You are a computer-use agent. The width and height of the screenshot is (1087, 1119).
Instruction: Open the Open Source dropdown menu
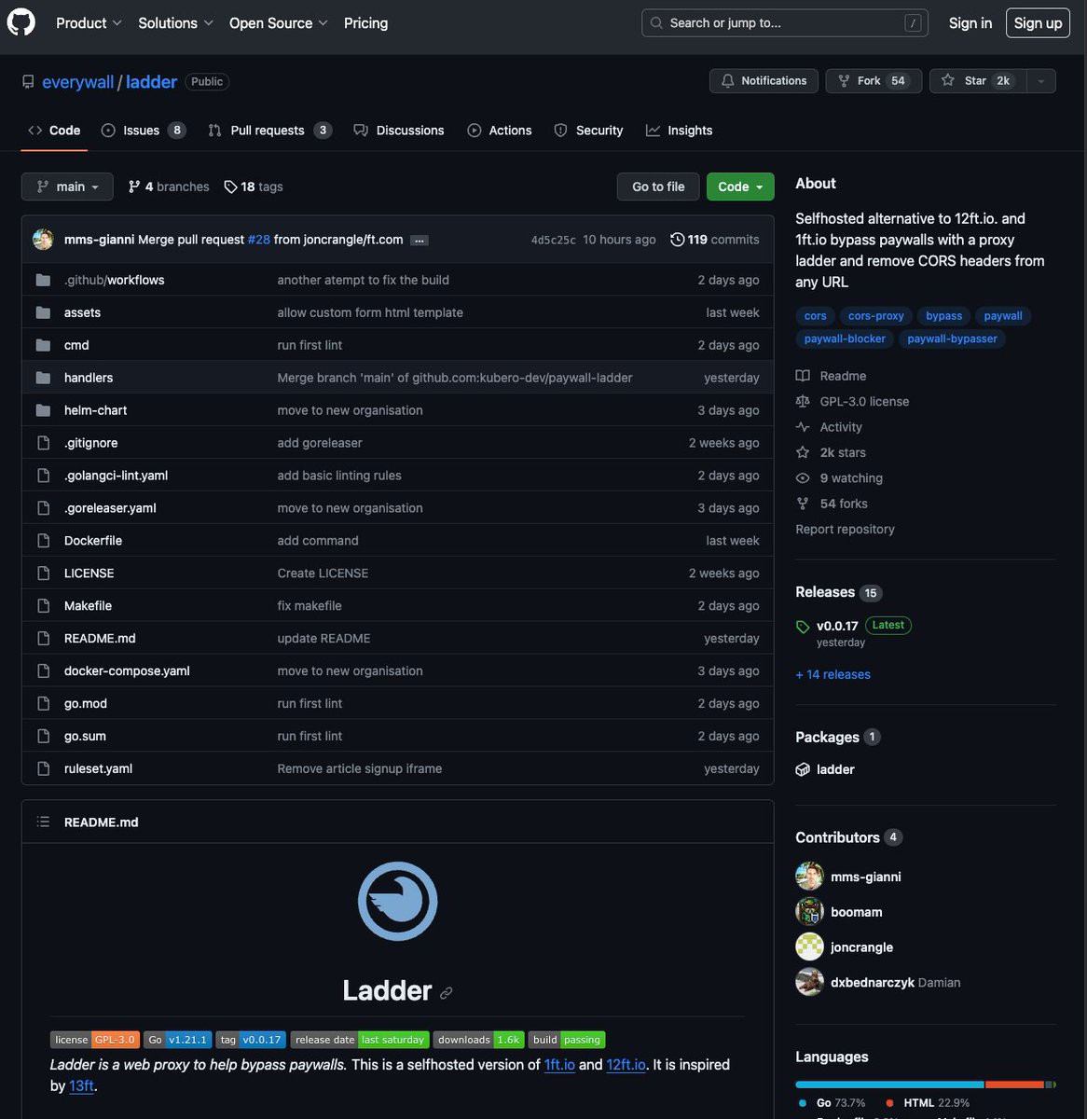tap(279, 22)
